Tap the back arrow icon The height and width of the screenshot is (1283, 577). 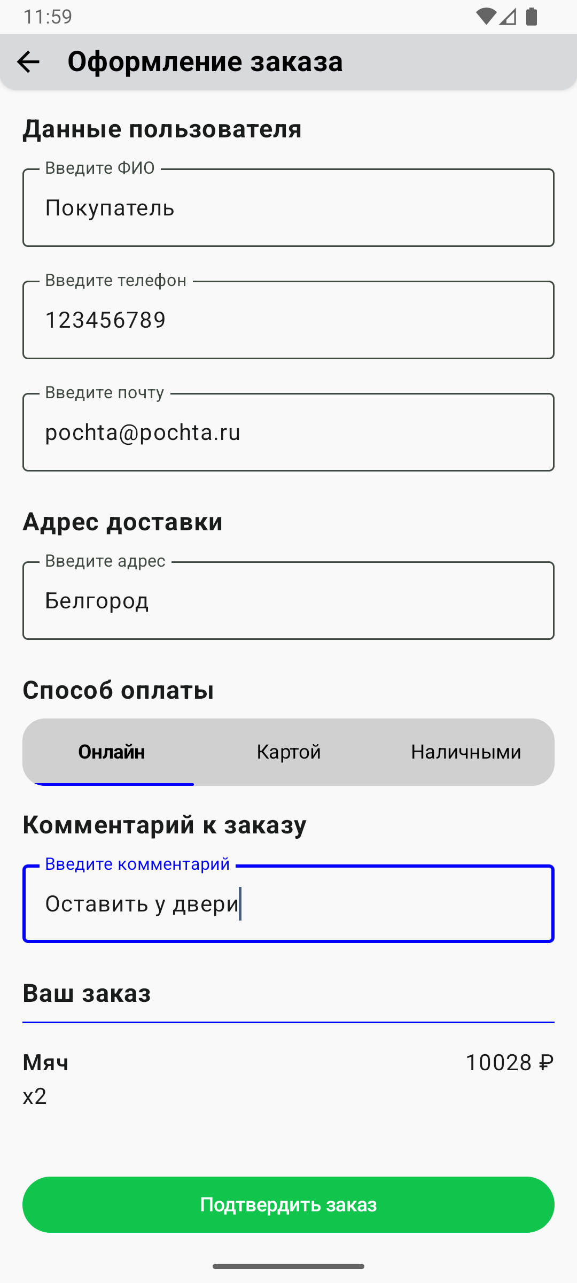click(x=28, y=61)
